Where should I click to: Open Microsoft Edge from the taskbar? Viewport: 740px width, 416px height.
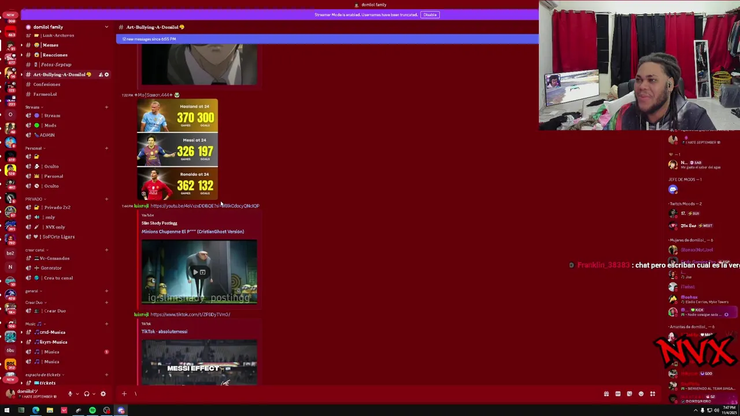point(35,411)
